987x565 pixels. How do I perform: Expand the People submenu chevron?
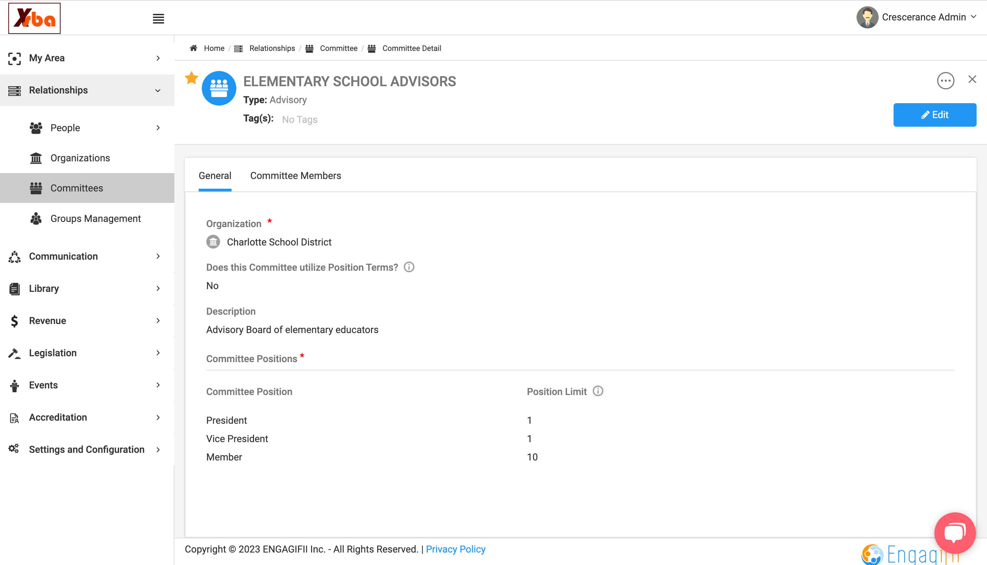click(x=158, y=128)
